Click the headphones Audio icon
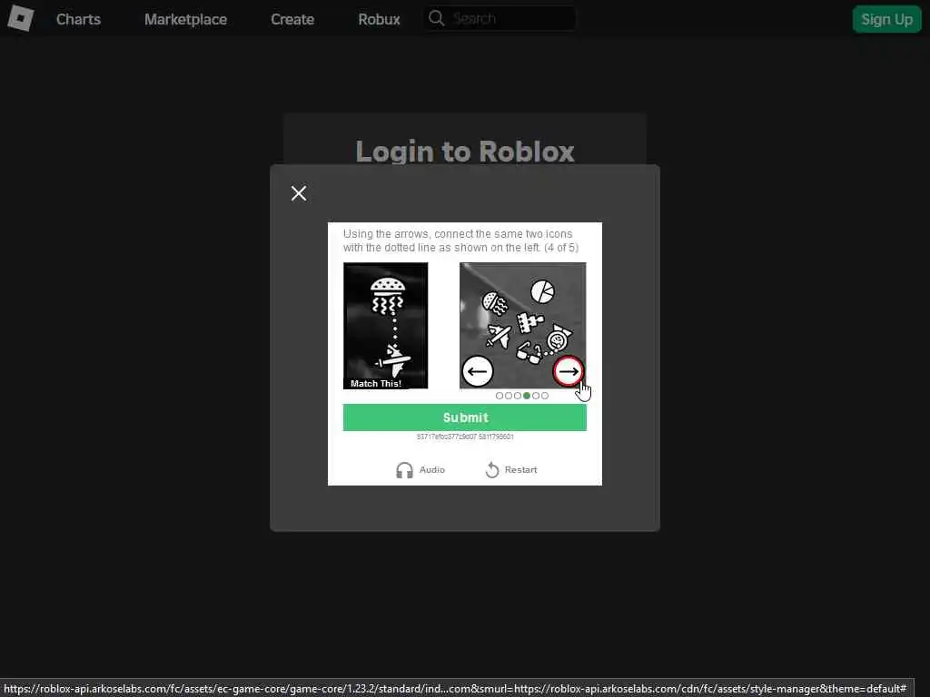 [404, 470]
